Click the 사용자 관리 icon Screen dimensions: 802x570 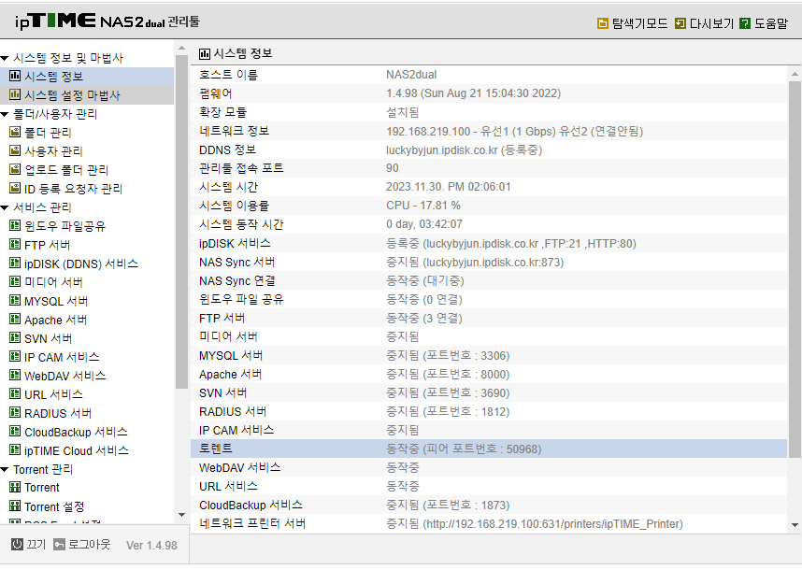coord(15,150)
